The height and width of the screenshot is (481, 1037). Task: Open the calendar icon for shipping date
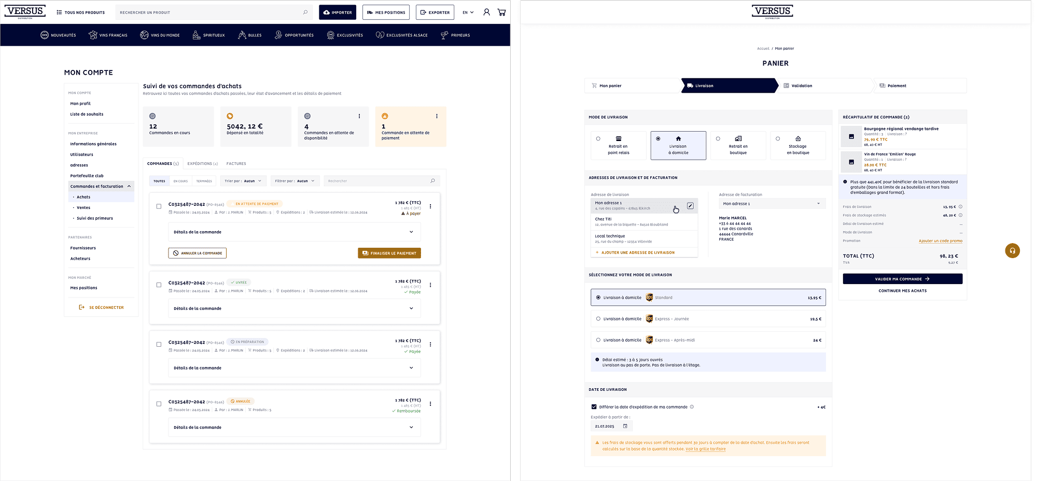click(625, 426)
